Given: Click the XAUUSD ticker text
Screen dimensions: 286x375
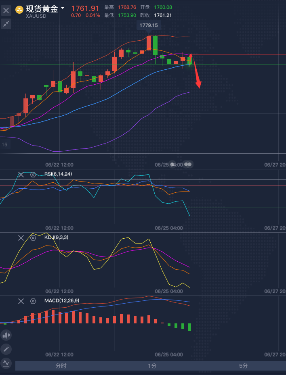Looking at the screenshot, I should click(36, 16).
